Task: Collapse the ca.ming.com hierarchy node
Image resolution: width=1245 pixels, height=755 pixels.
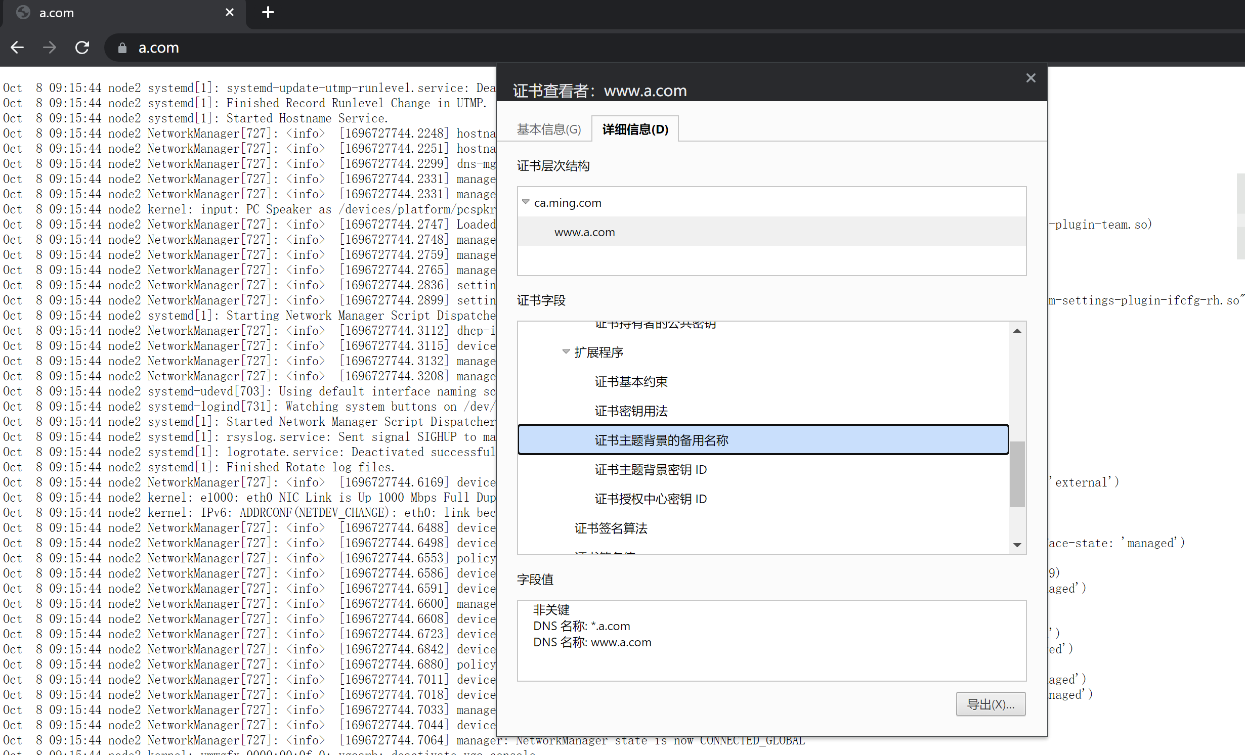Action: click(526, 202)
